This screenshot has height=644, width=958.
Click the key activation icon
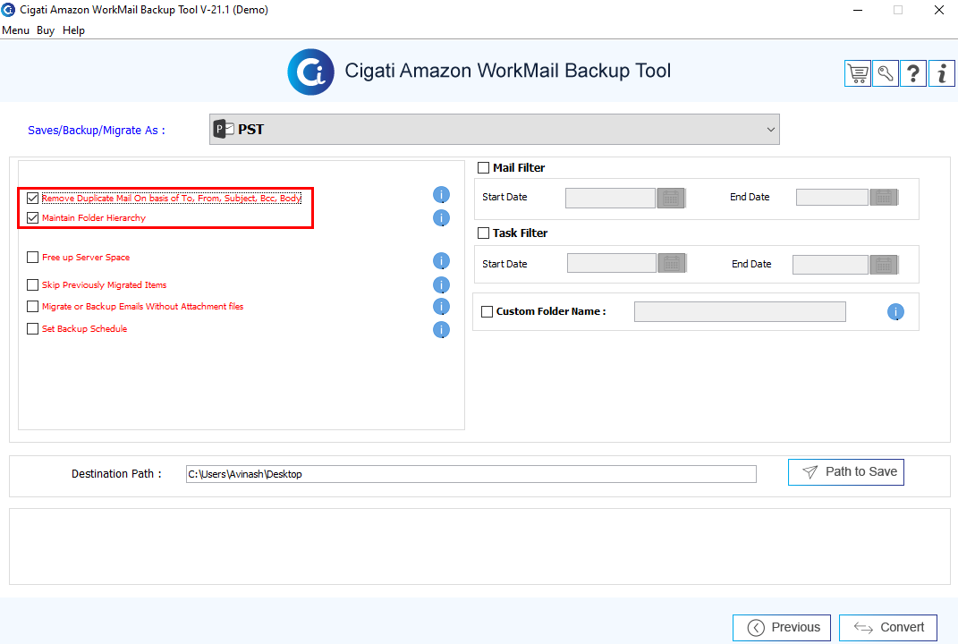886,74
